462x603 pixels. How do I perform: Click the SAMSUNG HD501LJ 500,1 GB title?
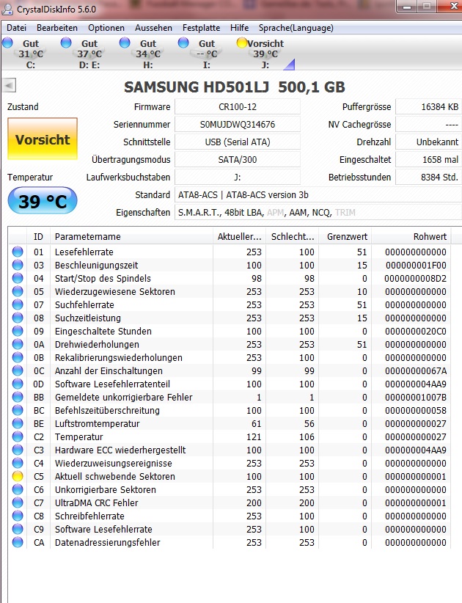[235, 87]
